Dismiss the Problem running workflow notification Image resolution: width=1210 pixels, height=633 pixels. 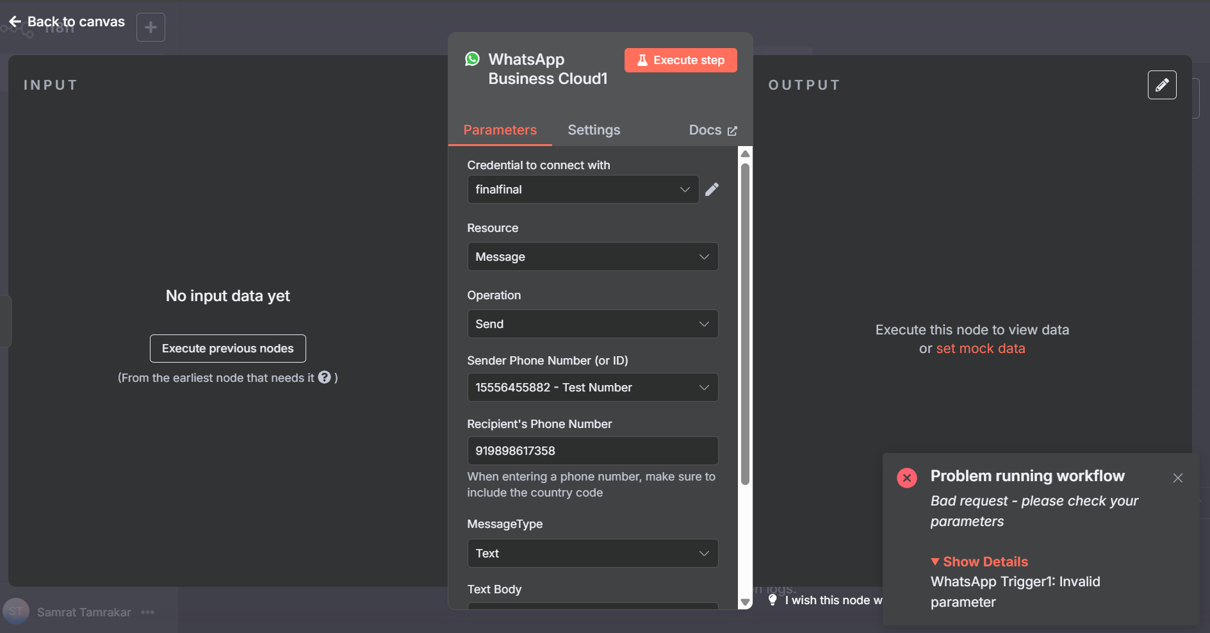point(1177,478)
